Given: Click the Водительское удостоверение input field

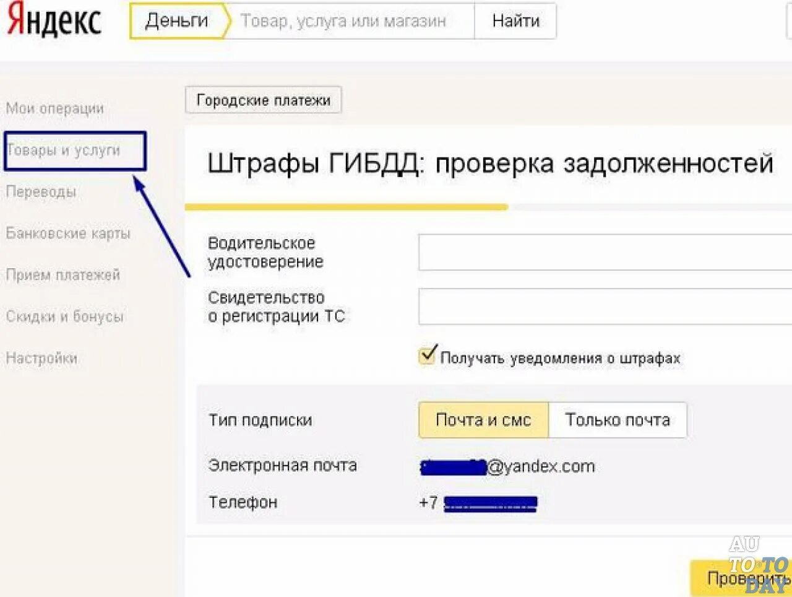Looking at the screenshot, I should pos(605,252).
